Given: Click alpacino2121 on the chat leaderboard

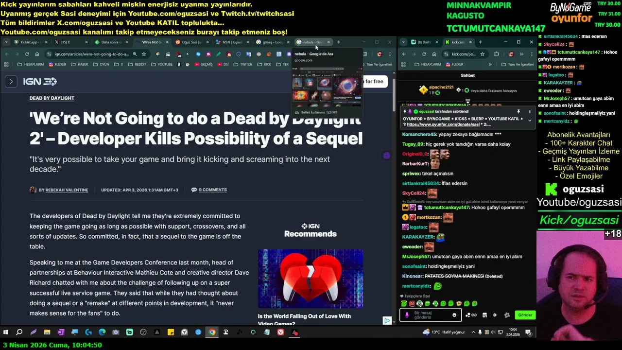Looking at the screenshot, I should pyautogui.click(x=441, y=87).
